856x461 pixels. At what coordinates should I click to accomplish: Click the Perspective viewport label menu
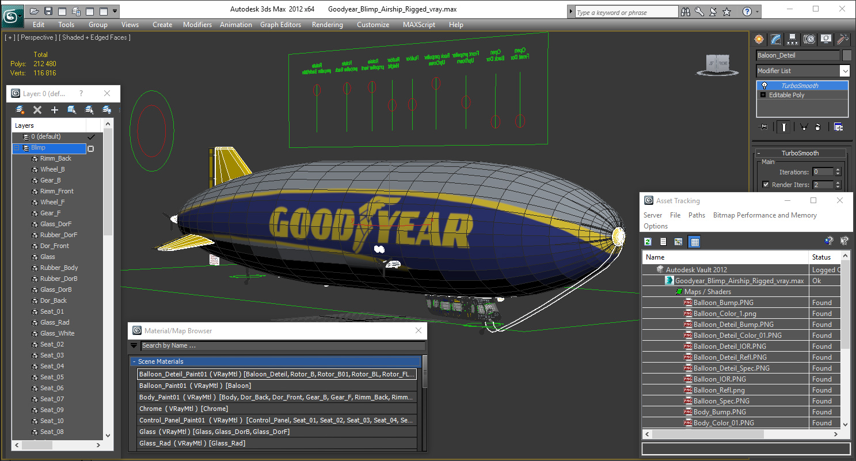click(37, 37)
